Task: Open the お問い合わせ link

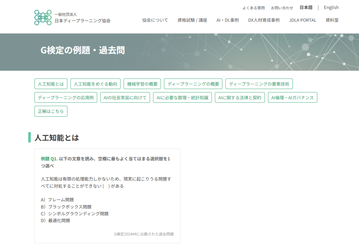Action: 282,8
